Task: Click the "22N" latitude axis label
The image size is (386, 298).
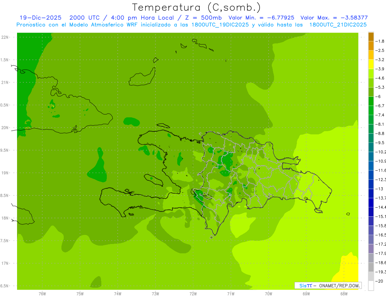Action: coord(5,37)
